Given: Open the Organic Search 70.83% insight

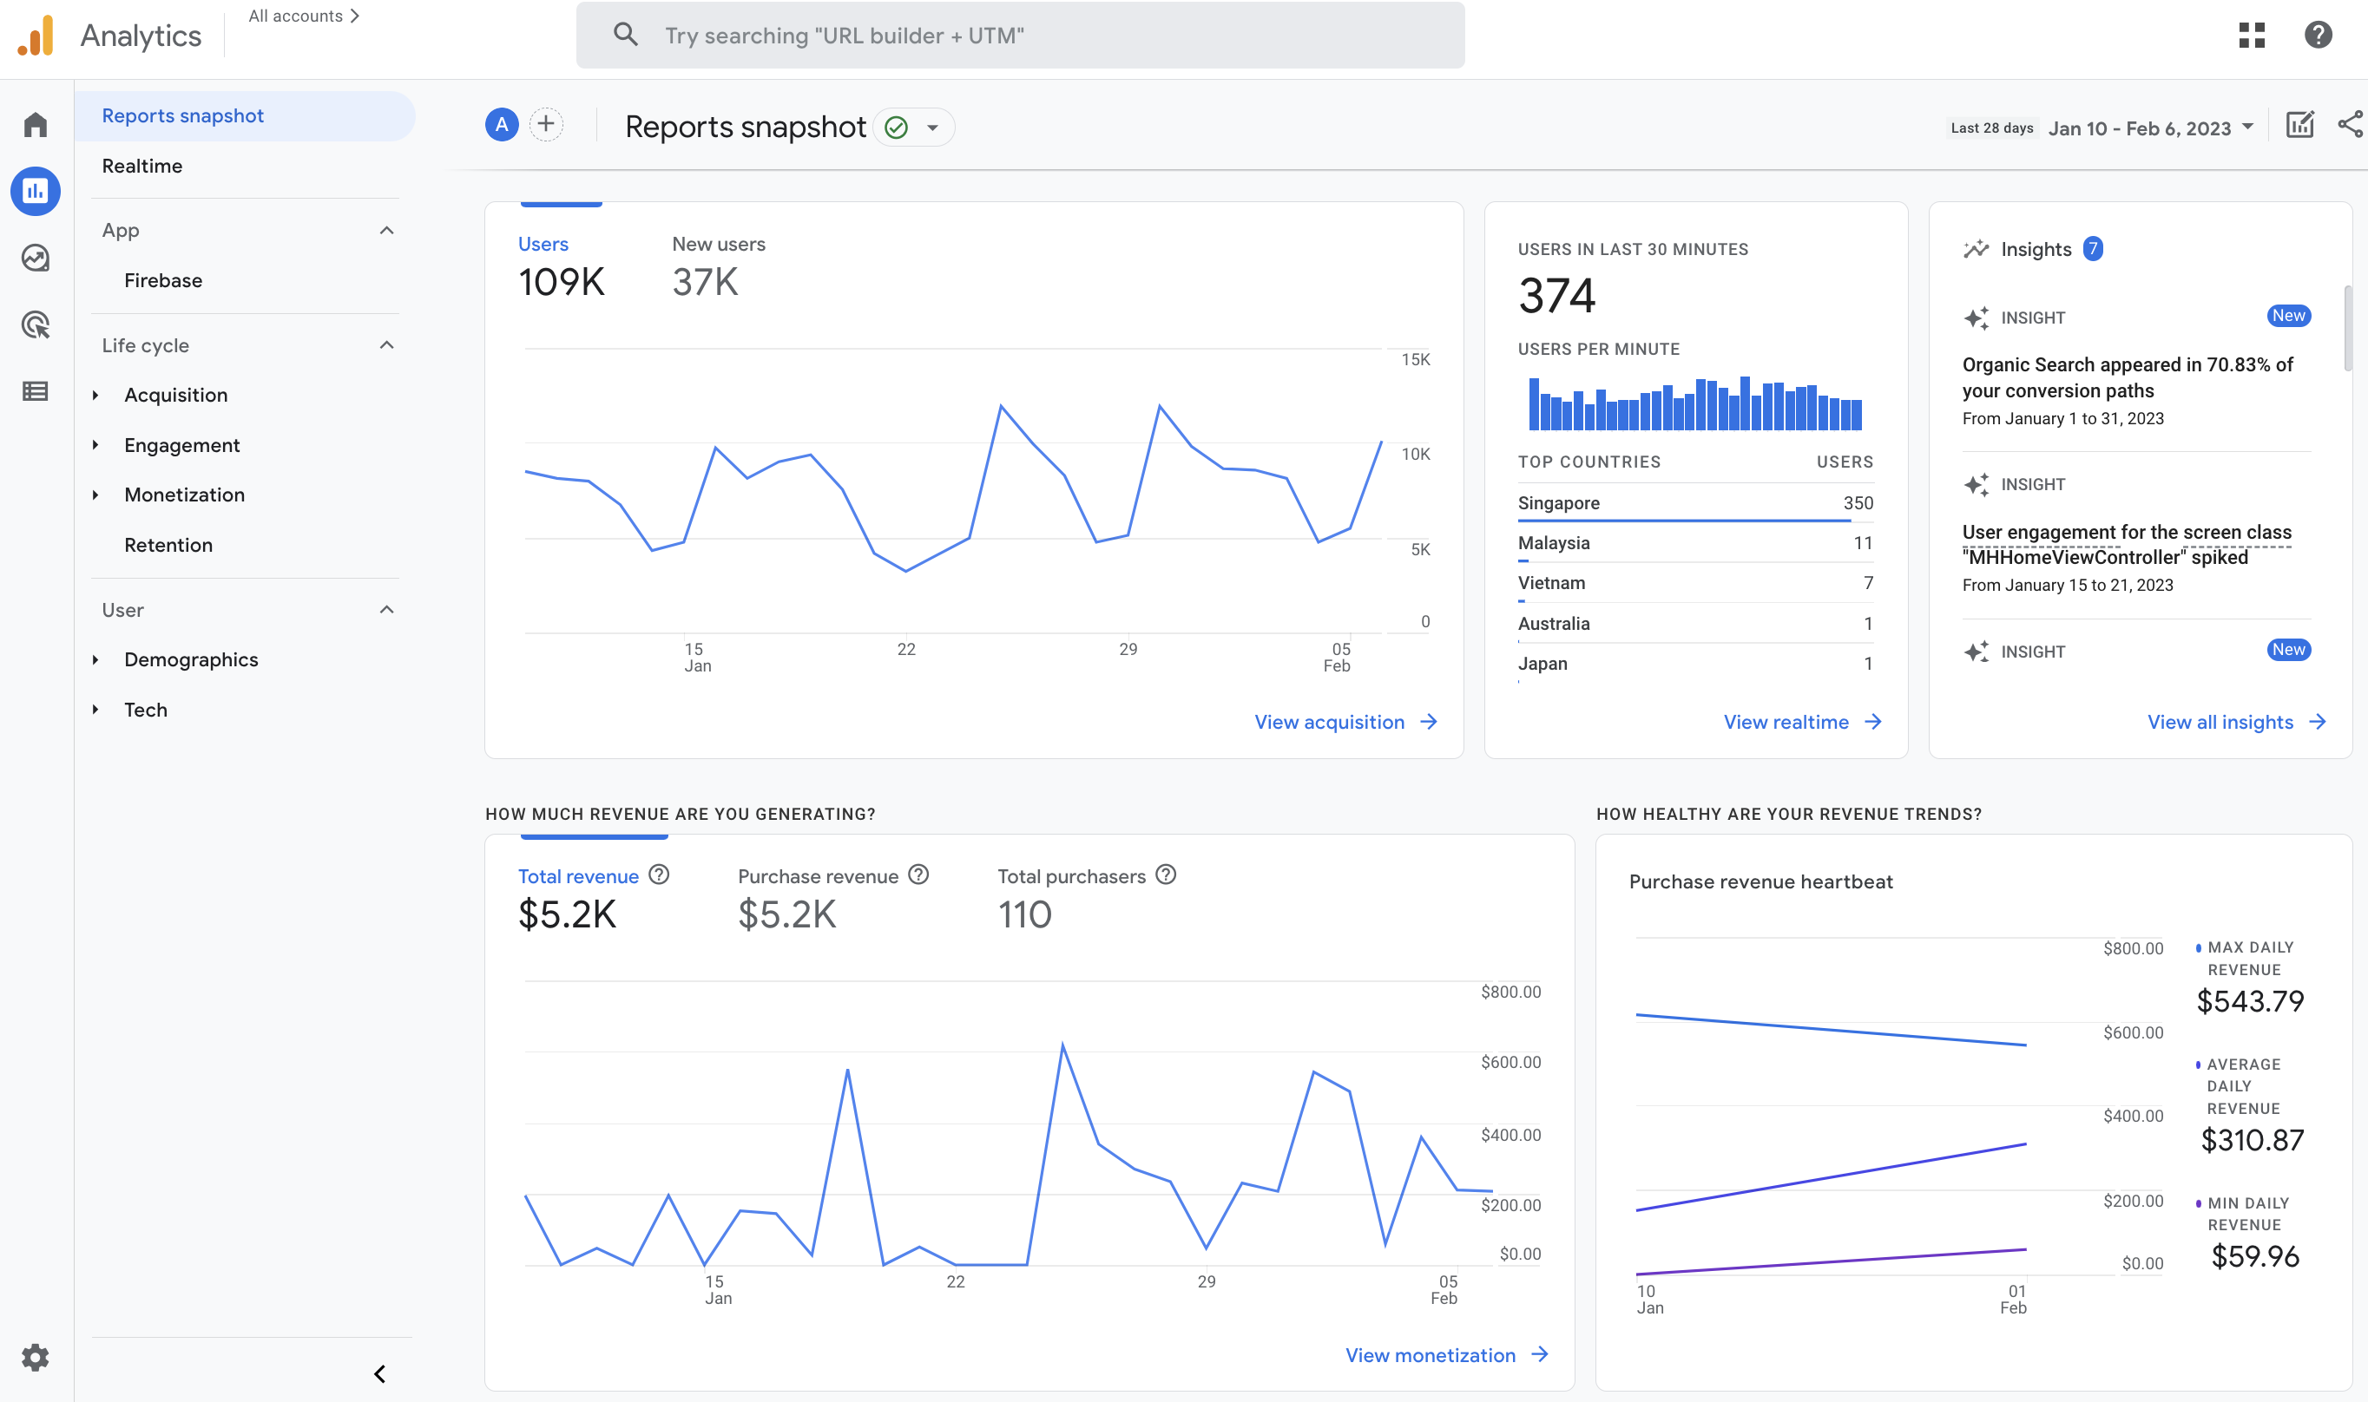Looking at the screenshot, I should pyautogui.click(x=2127, y=377).
